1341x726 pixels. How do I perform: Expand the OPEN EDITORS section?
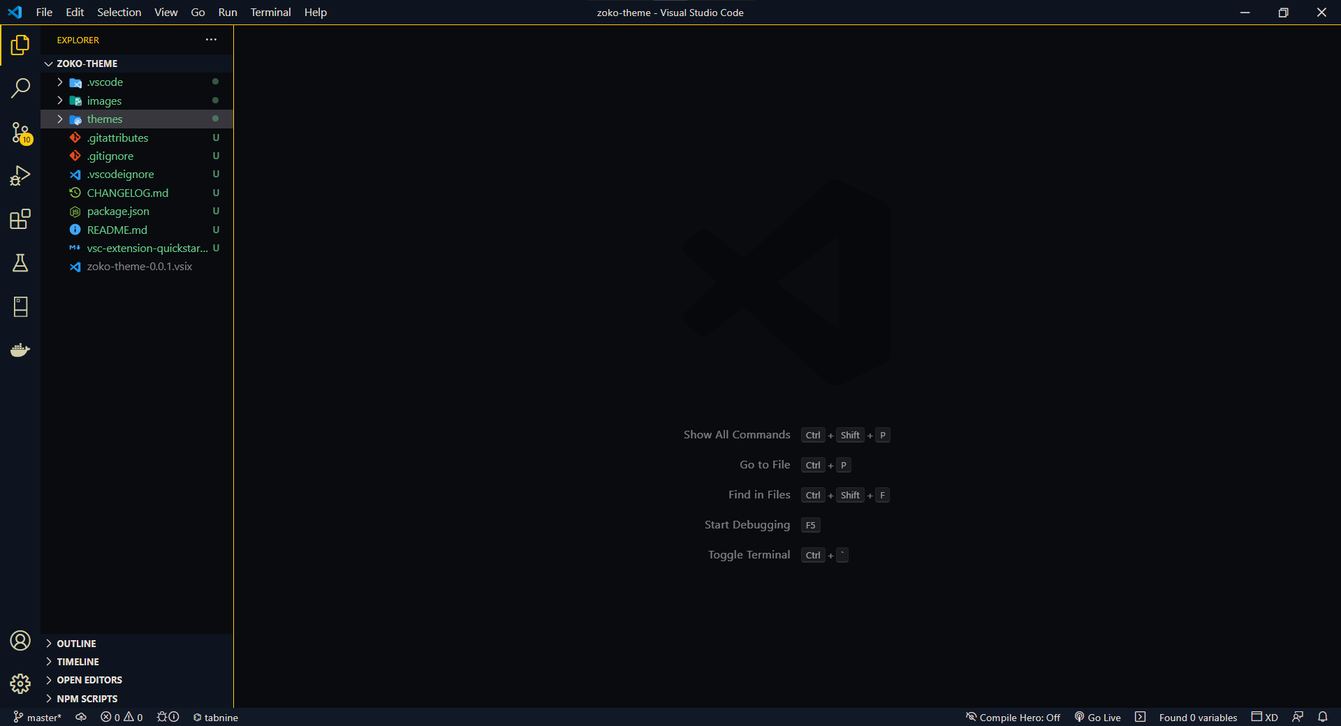137,680
